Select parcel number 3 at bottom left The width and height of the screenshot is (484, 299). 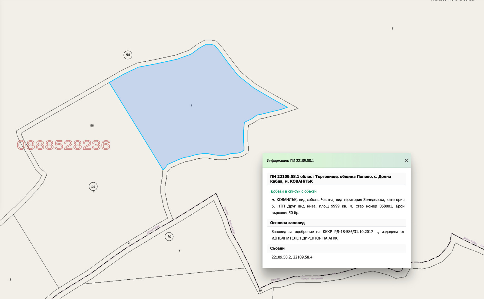click(10, 280)
